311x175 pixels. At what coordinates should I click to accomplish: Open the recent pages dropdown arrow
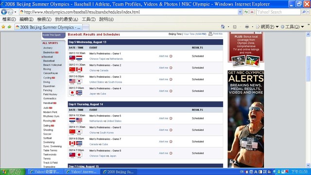[x=15, y=12]
